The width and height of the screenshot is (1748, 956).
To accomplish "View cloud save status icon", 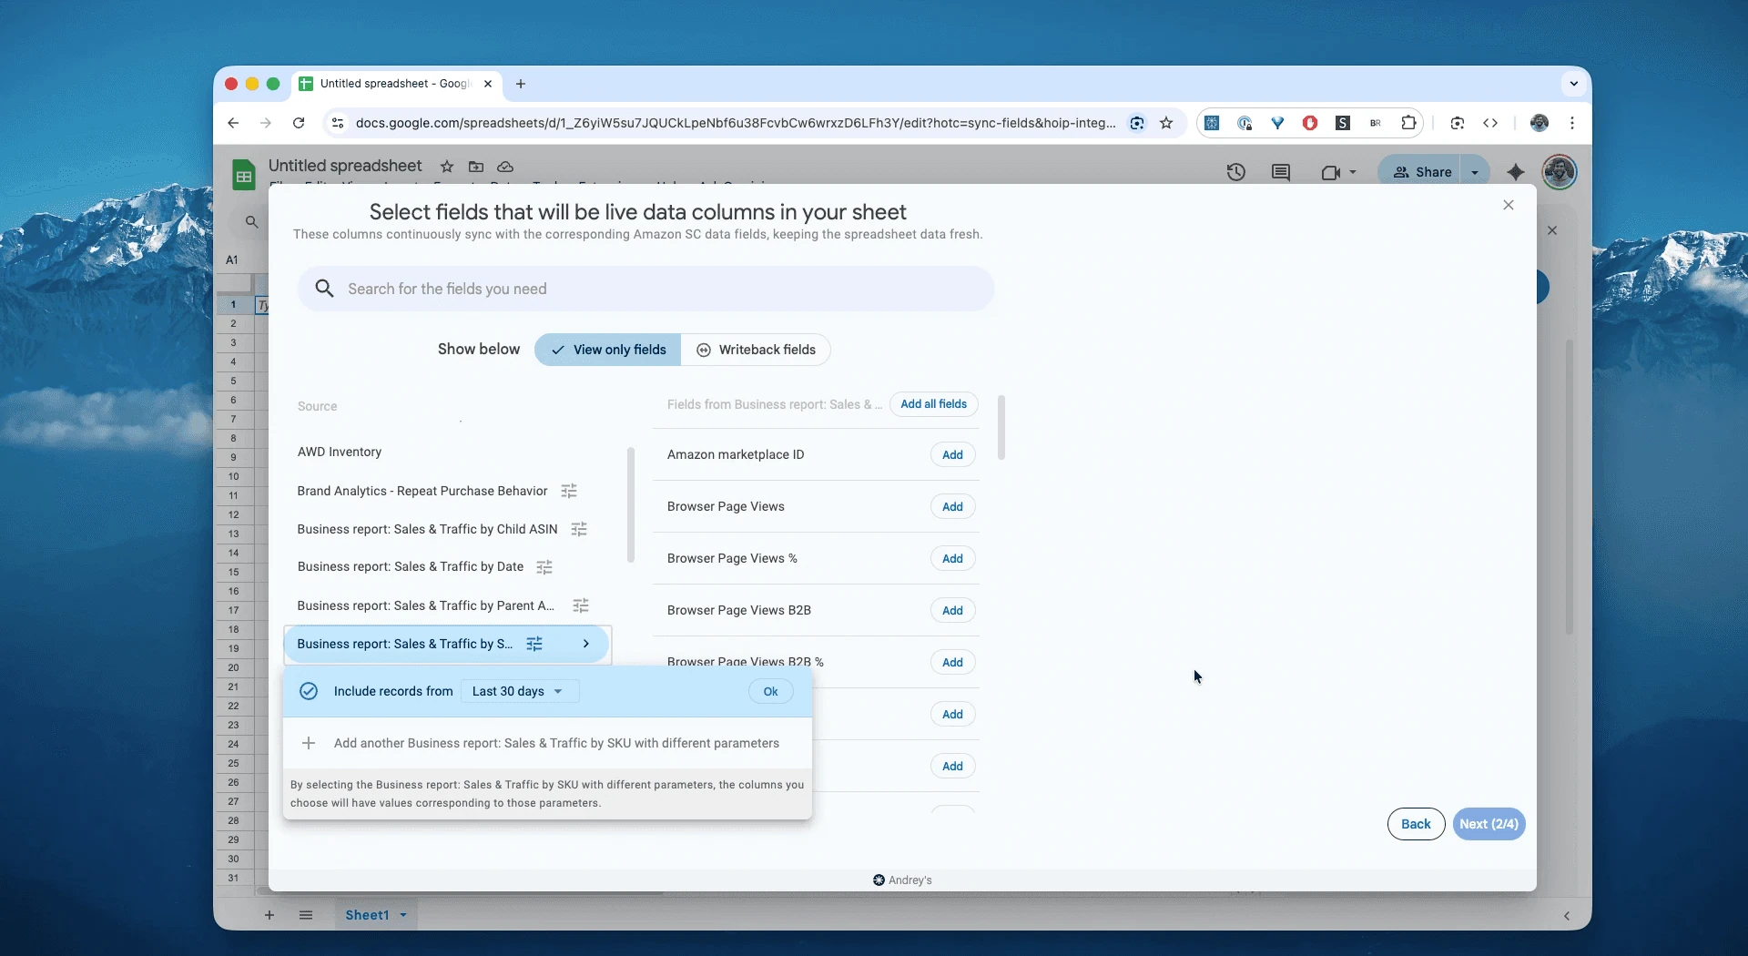I will 505,167.
